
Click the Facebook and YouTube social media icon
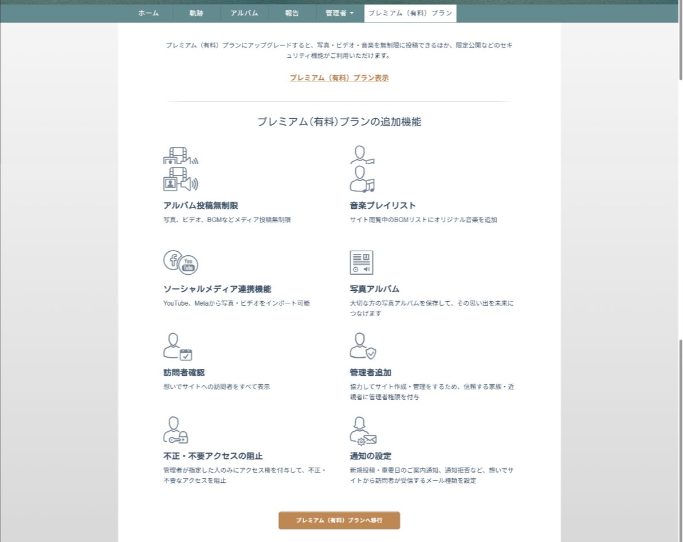pos(180,262)
